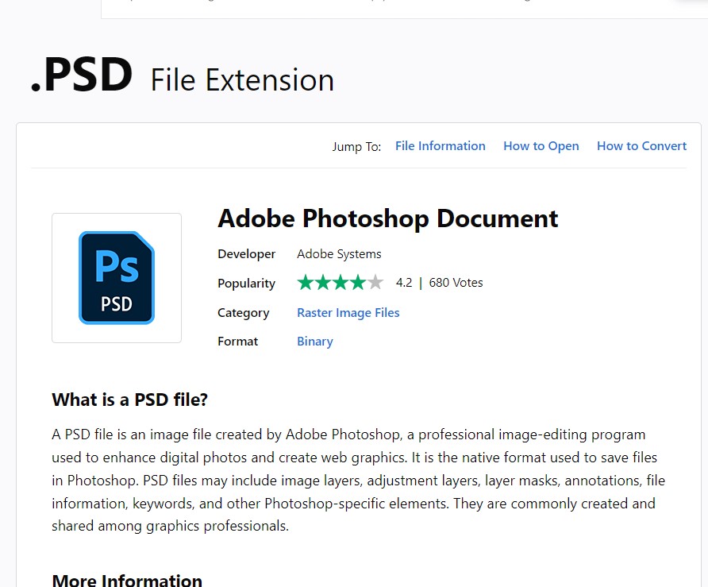Click the green popularity star rating
Image resolution: width=708 pixels, height=587 pixels.
tap(340, 283)
